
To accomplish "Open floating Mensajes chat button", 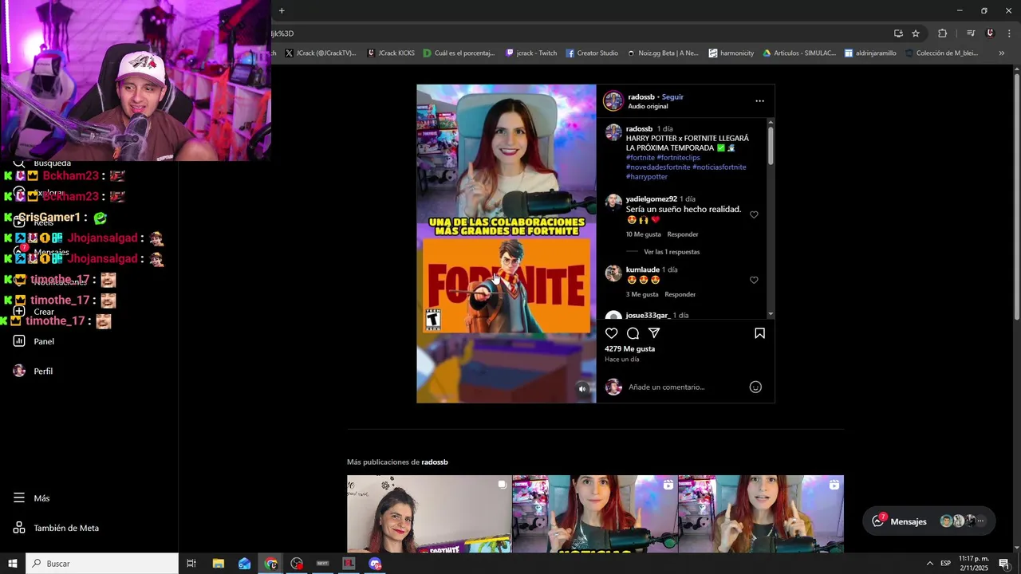I will coord(929,521).
